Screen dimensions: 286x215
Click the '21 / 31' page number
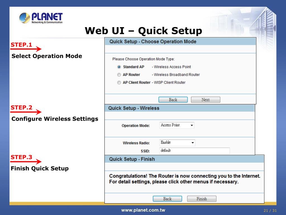(270, 211)
